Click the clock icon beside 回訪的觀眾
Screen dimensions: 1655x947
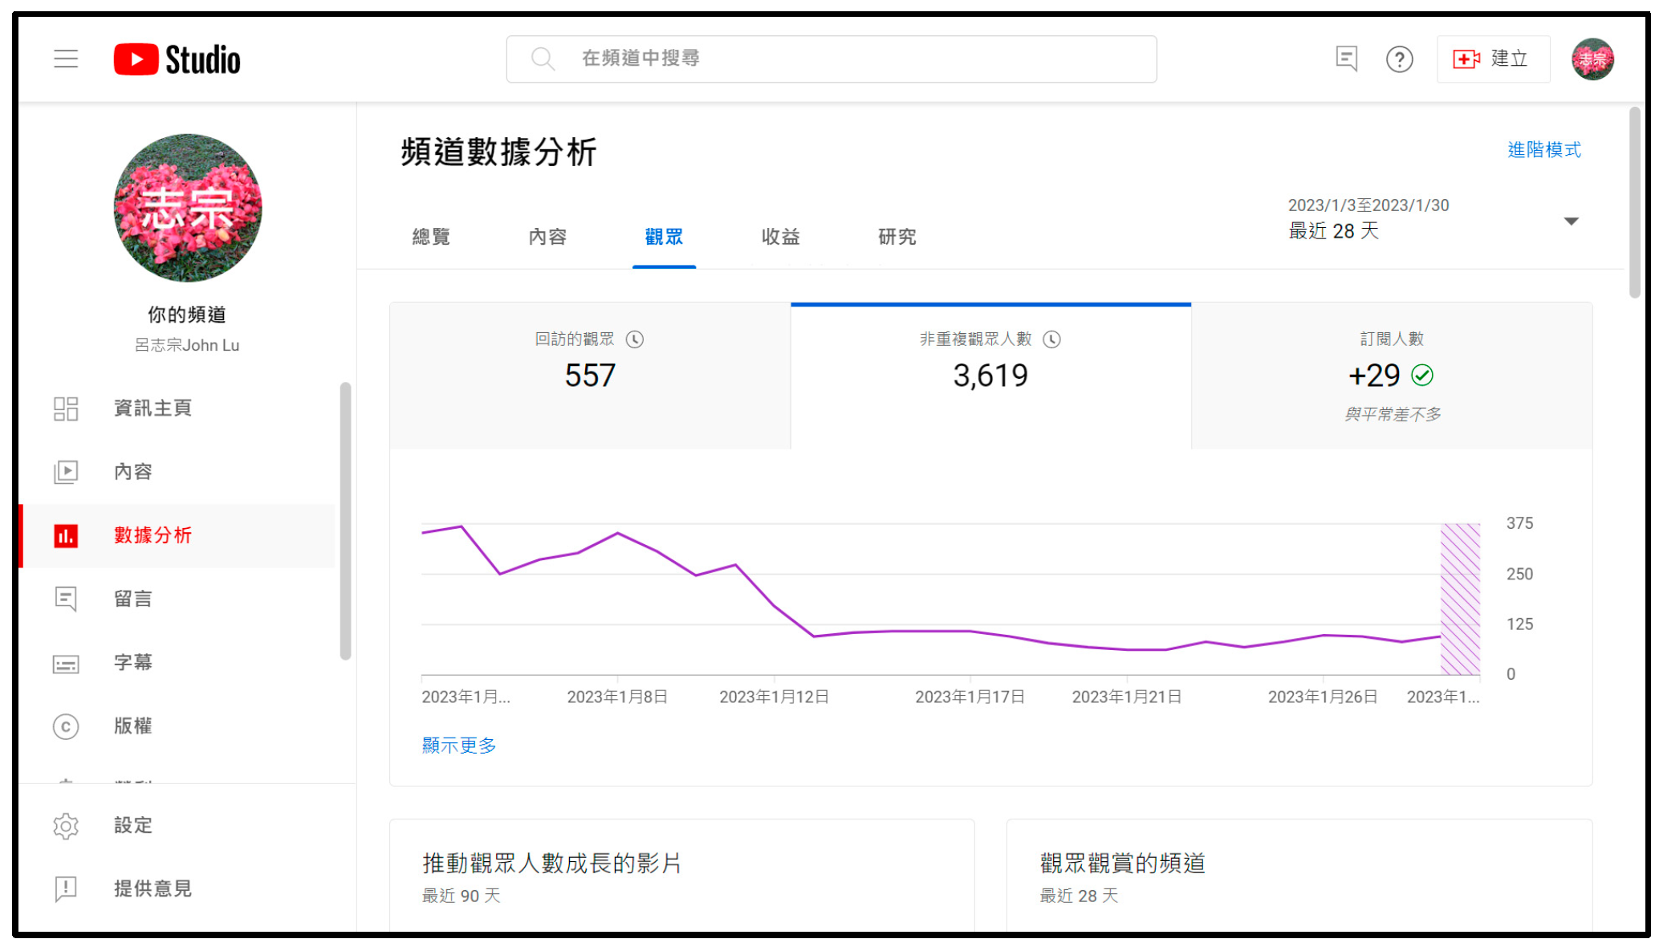click(635, 339)
